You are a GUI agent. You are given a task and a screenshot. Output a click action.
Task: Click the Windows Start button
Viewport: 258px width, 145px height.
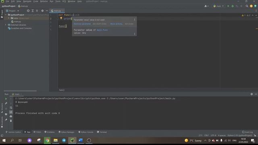[x=4, y=140]
